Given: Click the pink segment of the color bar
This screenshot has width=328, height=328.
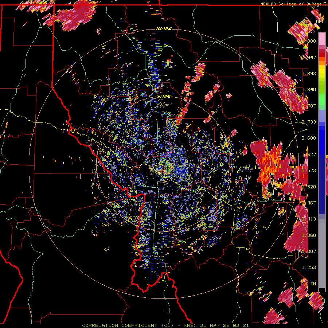Looking at the screenshot, I should coord(322,39).
